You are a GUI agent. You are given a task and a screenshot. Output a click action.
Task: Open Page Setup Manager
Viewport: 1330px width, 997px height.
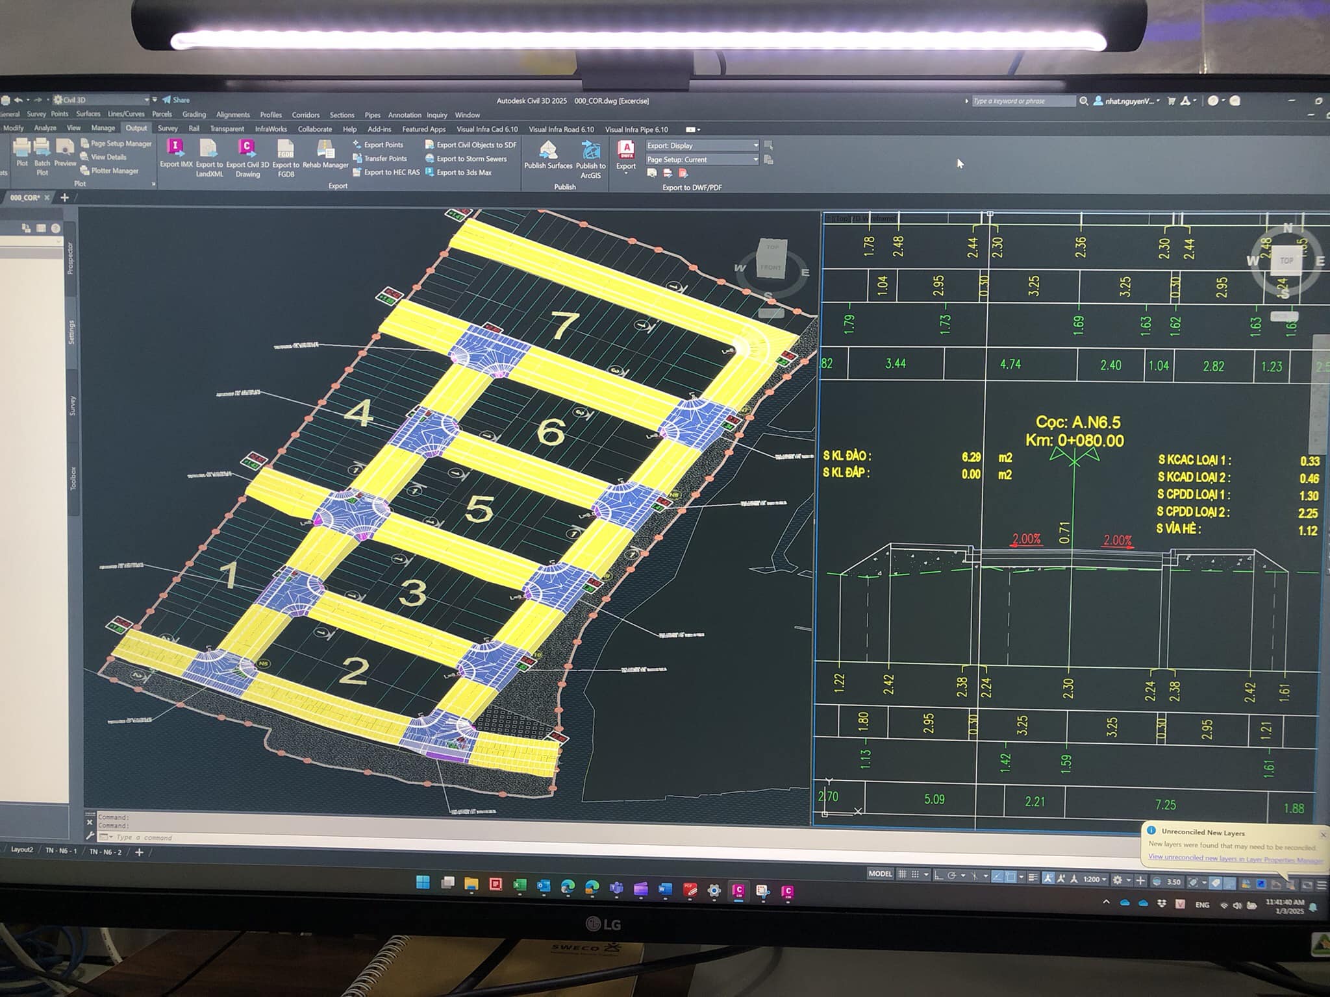[116, 143]
